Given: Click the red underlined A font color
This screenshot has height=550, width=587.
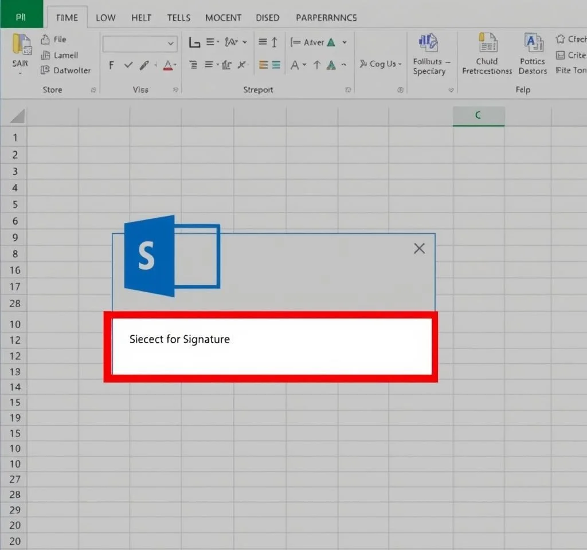Looking at the screenshot, I should [x=168, y=66].
